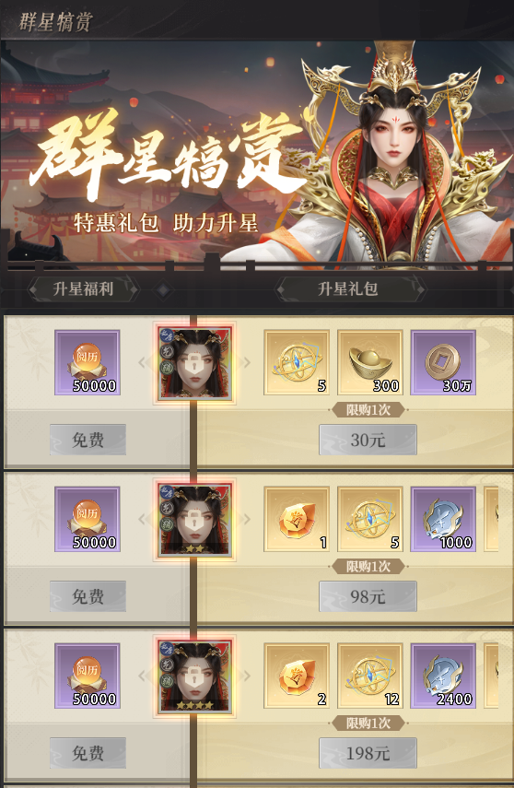This screenshot has height=788, width=514.
Task: Switch to the 升星福利 tab
Action: click(x=83, y=289)
